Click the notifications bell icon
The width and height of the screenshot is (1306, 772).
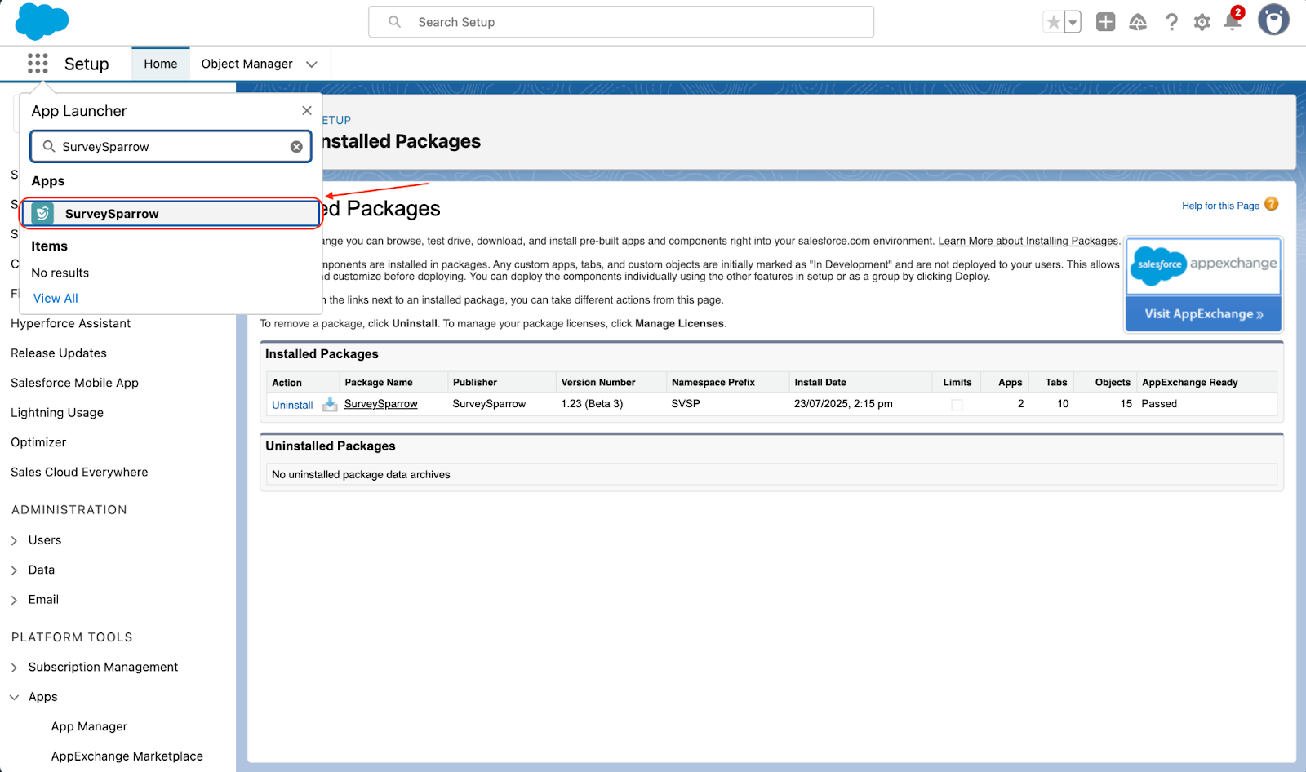pos(1233,22)
